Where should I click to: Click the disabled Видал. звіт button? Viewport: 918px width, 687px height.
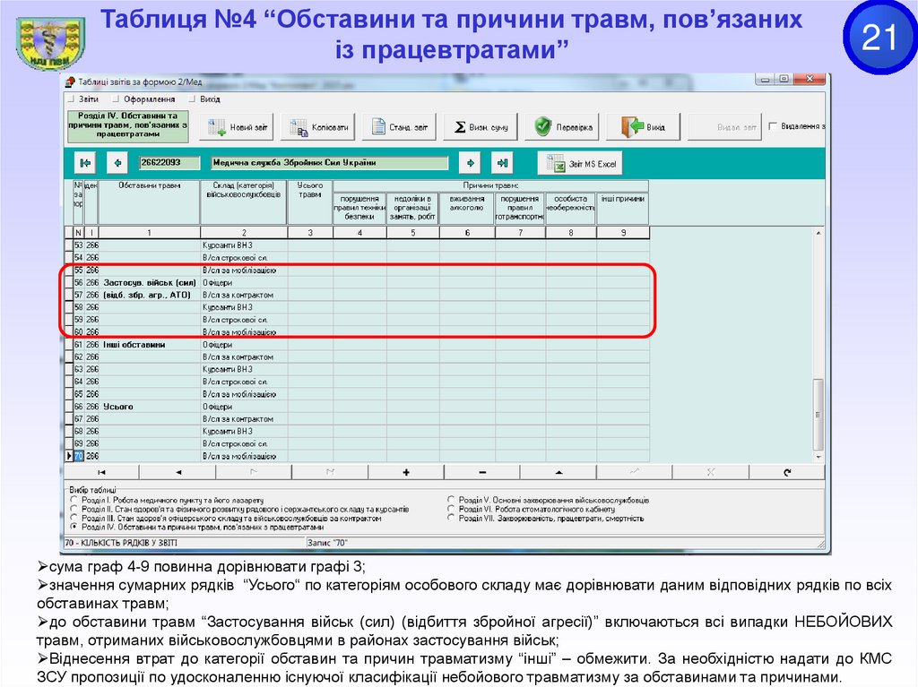[x=724, y=127]
